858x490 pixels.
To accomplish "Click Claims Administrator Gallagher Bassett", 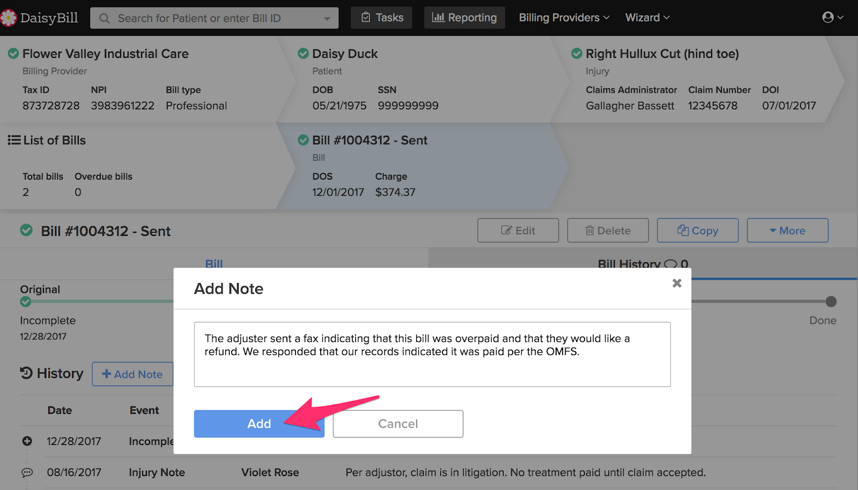I will click(x=630, y=106).
